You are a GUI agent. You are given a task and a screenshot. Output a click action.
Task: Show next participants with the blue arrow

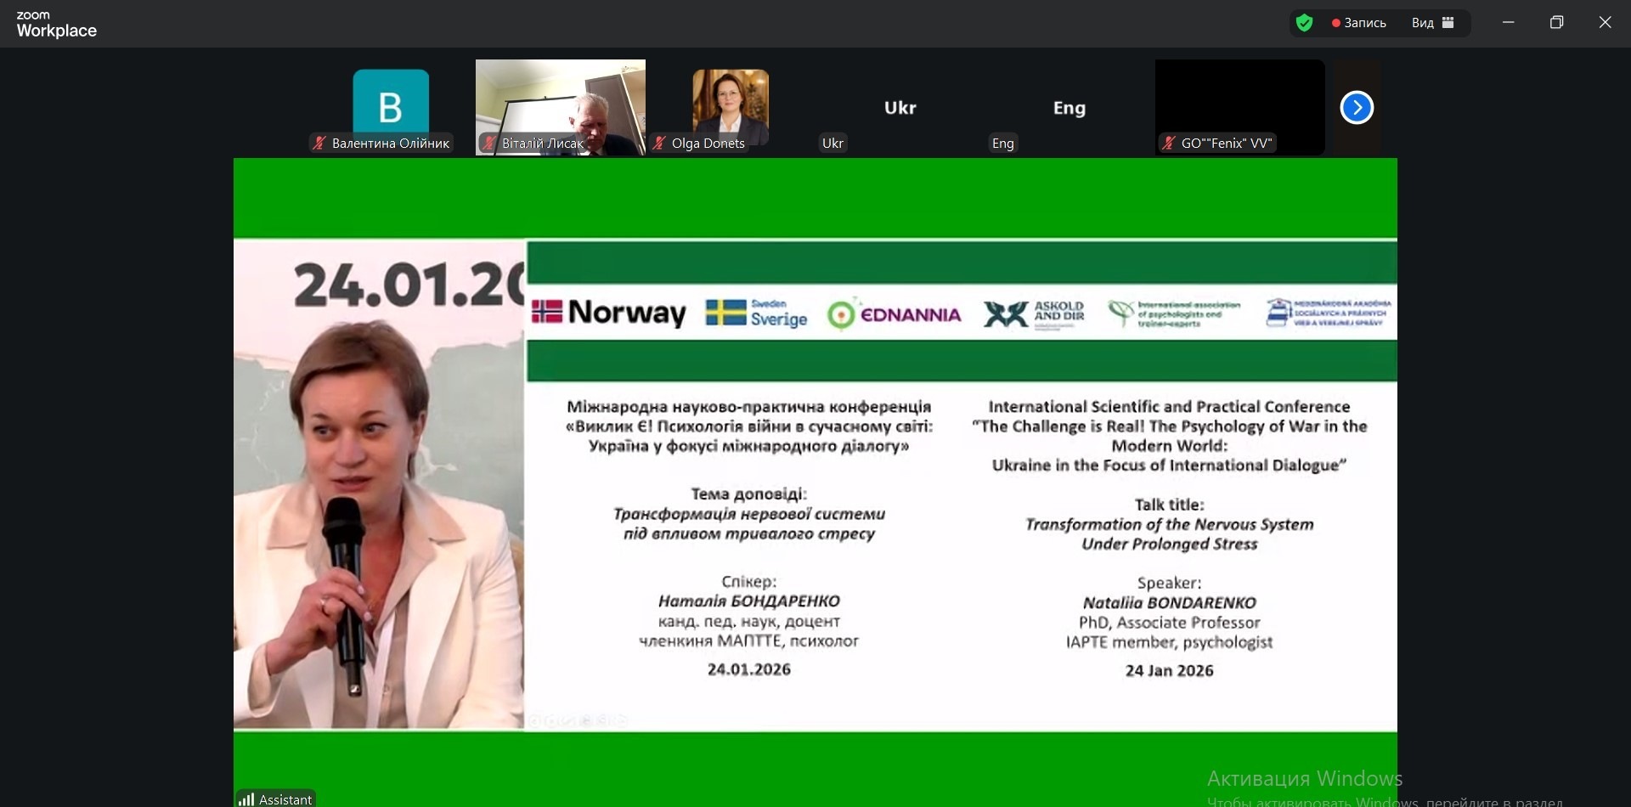[1357, 108]
